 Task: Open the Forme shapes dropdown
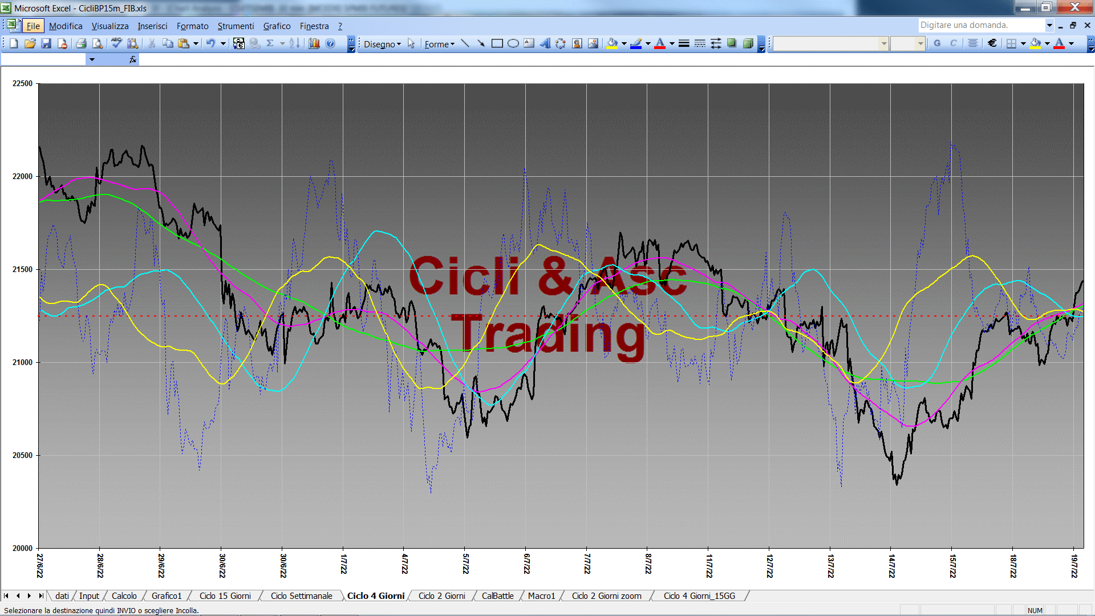(x=440, y=44)
